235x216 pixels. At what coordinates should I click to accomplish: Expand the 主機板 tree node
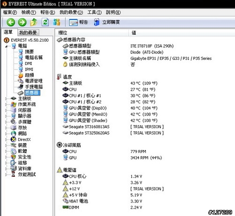click(6, 99)
